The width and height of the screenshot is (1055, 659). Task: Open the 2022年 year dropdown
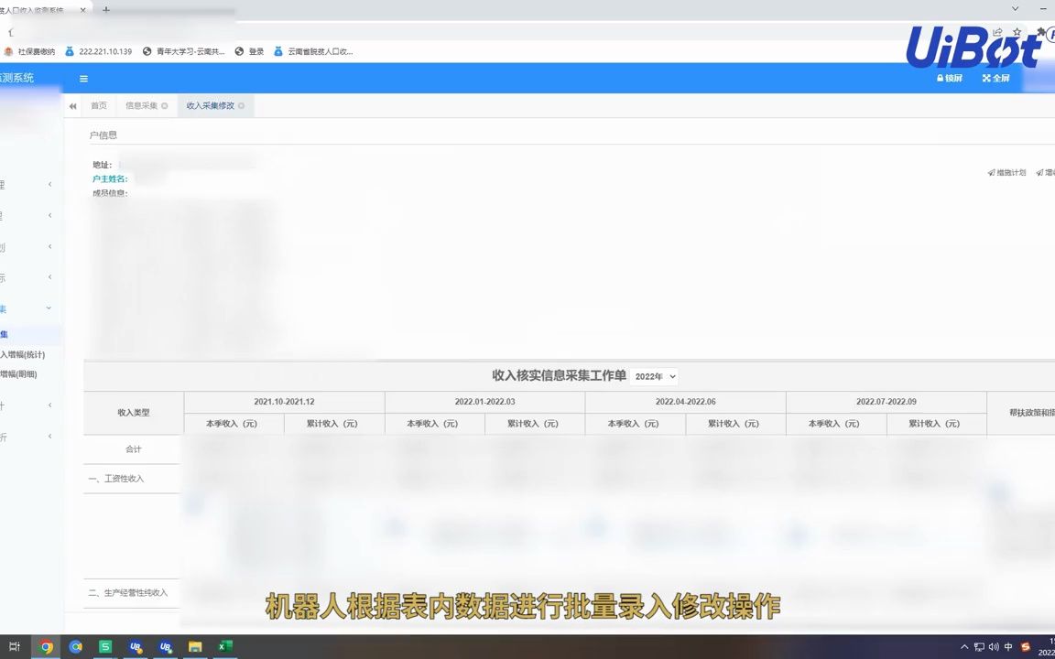coord(654,376)
